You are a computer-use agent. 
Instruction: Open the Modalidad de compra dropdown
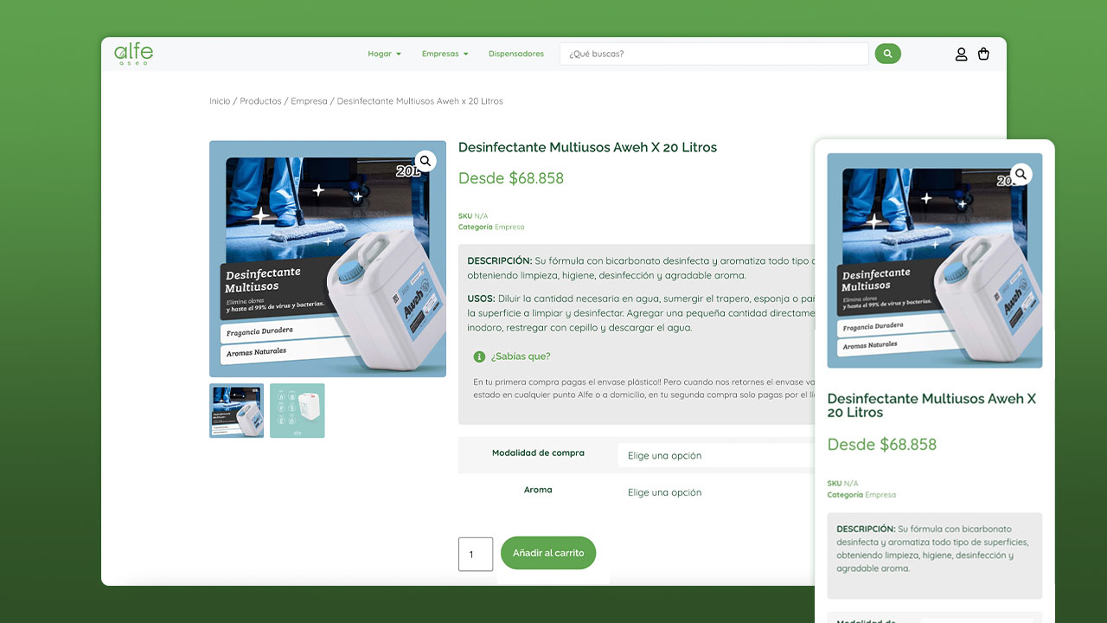(x=716, y=455)
